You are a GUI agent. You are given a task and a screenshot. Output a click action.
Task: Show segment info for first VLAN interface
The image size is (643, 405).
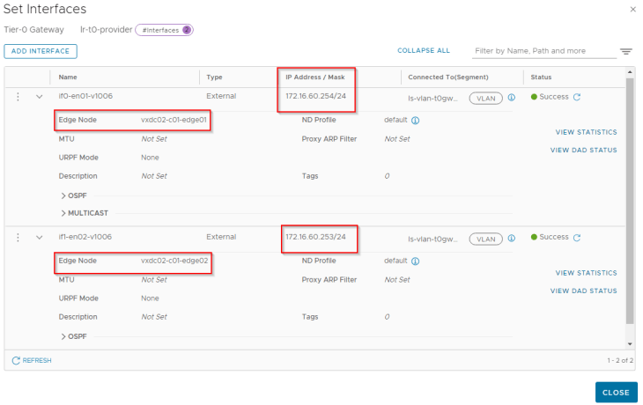coord(512,98)
